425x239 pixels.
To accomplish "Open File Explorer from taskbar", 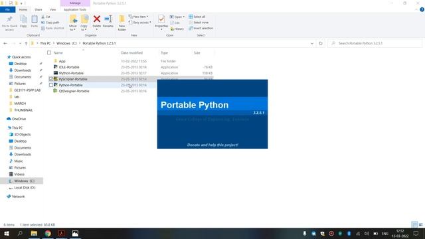I will click(34, 233).
